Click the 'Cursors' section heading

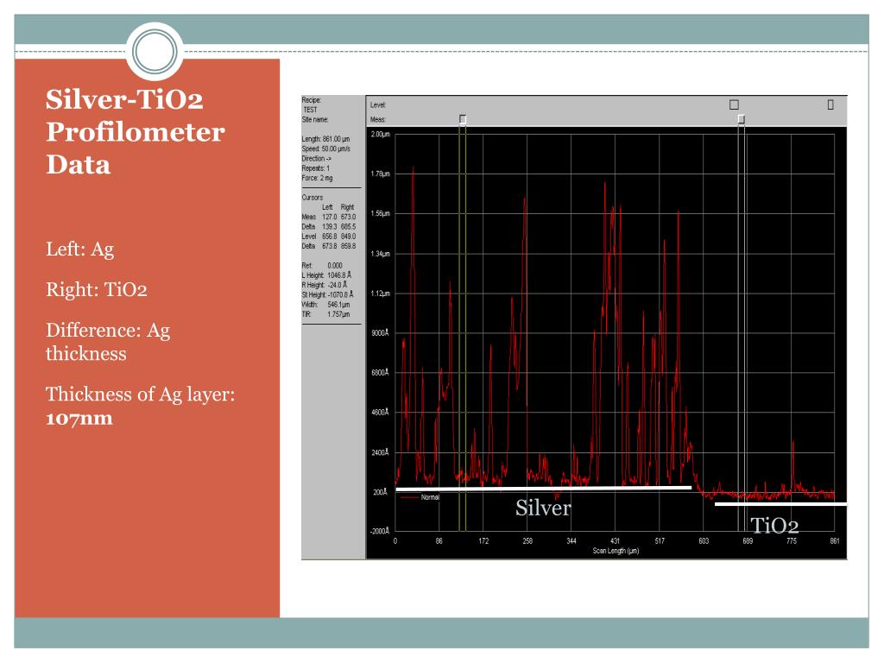313,198
